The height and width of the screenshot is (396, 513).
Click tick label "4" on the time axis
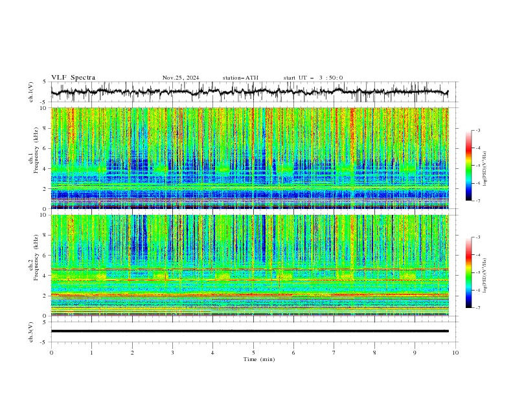[212, 353]
